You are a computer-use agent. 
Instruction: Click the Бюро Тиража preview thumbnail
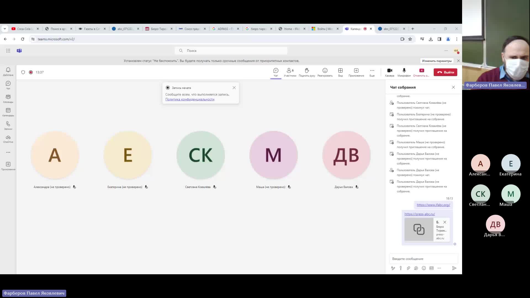pos(419,229)
